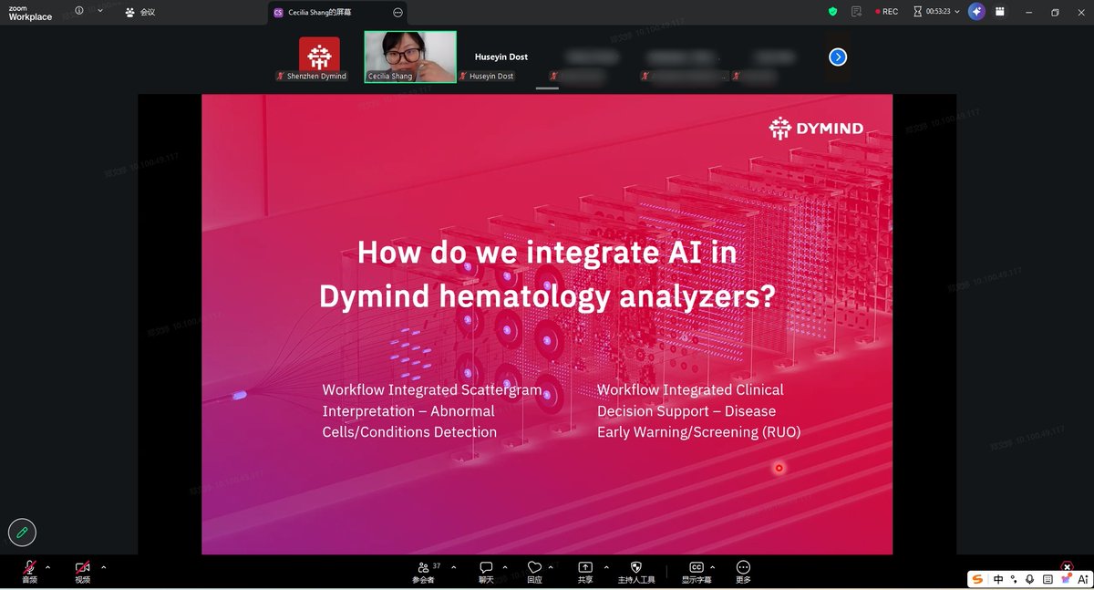Expand the share options arrow
Viewport: 1094px width, 590px height.
(606, 567)
